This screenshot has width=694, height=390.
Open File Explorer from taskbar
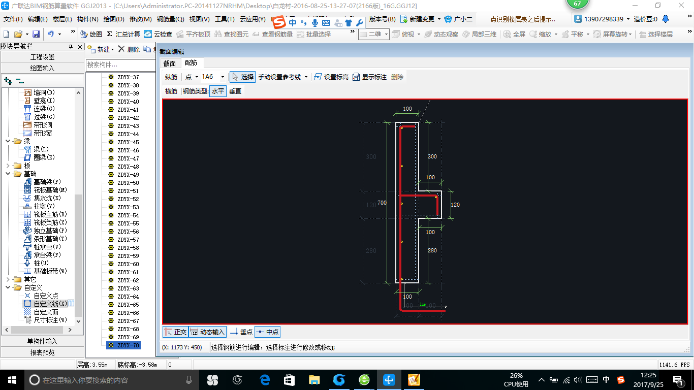[x=314, y=379]
